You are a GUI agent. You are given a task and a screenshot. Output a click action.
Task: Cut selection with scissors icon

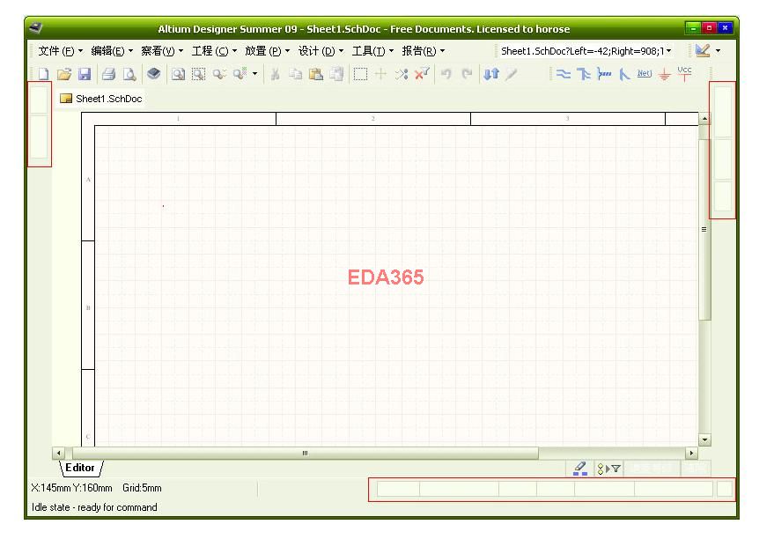pyautogui.click(x=275, y=74)
